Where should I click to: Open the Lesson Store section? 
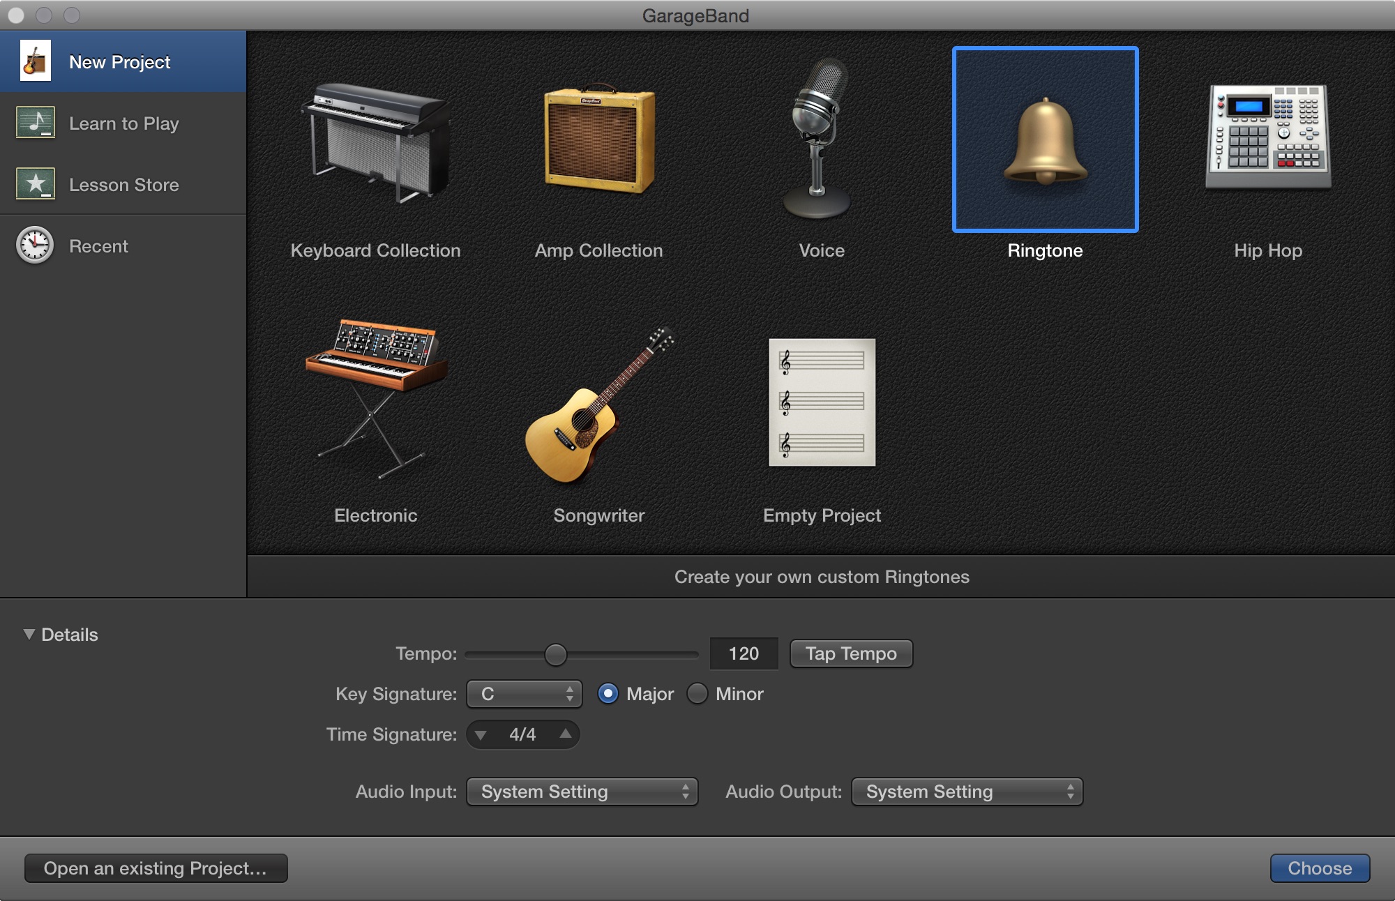coord(123,184)
